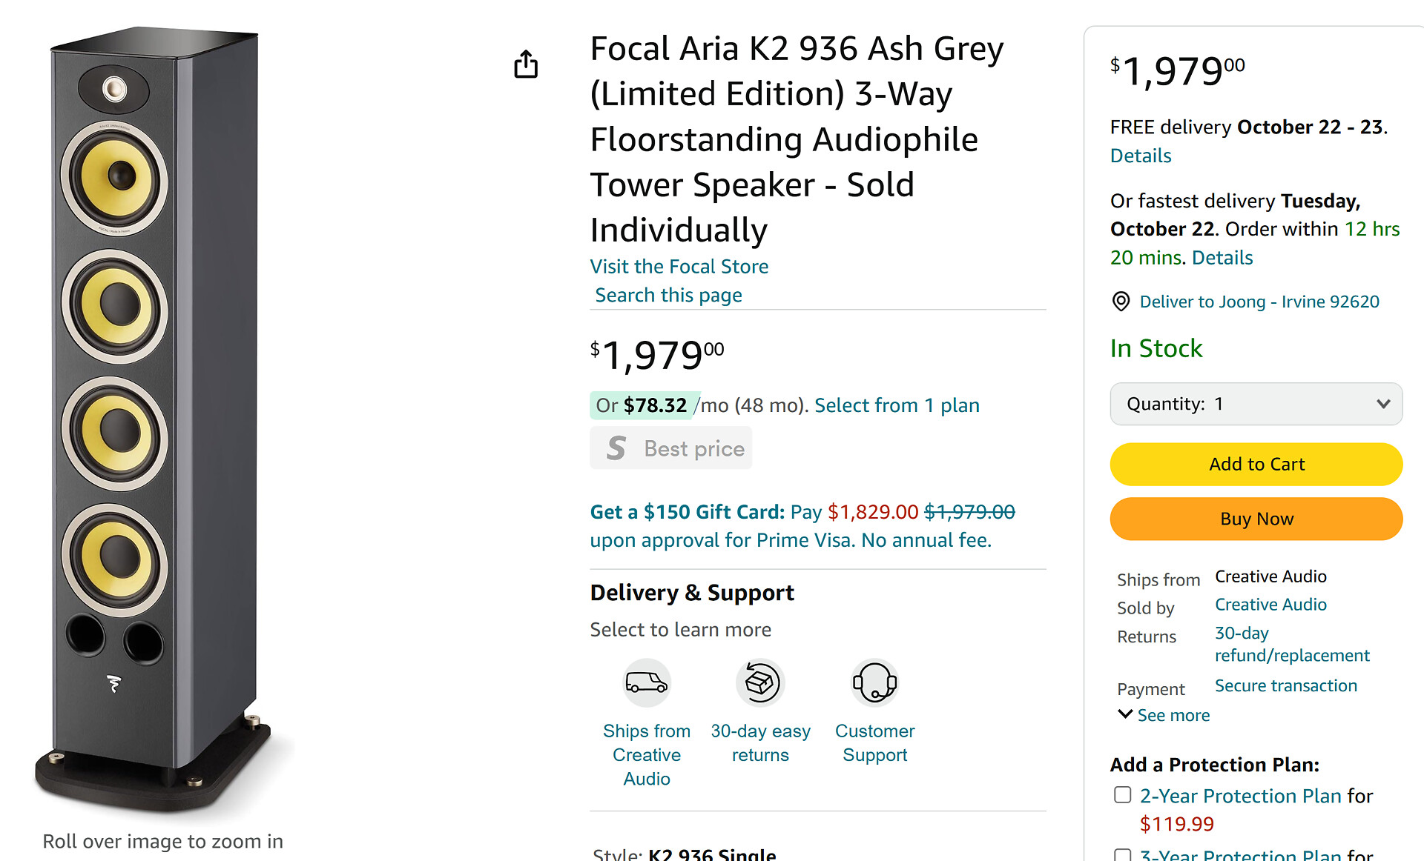Visit the Focal Store link
The image size is (1424, 861).
click(679, 267)
